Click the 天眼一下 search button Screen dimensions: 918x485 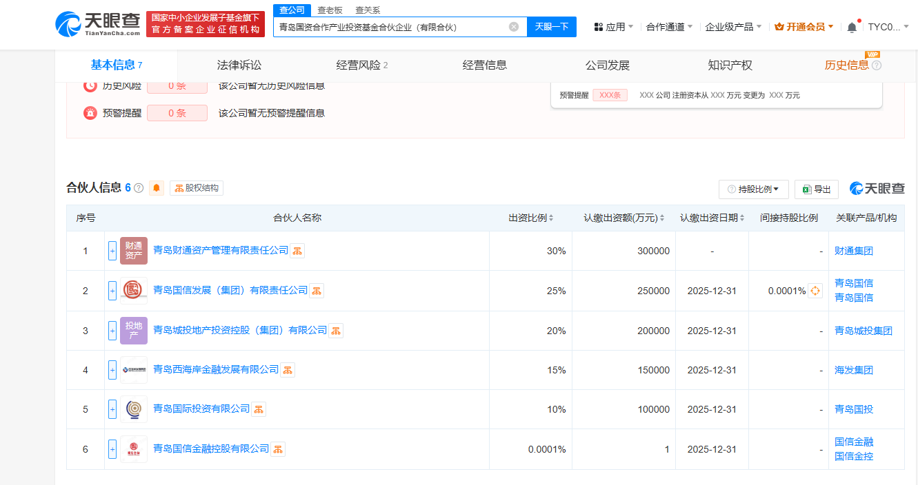click(x=552, y=27)
